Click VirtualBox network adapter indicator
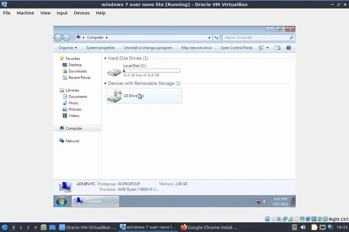 (285, 219)
